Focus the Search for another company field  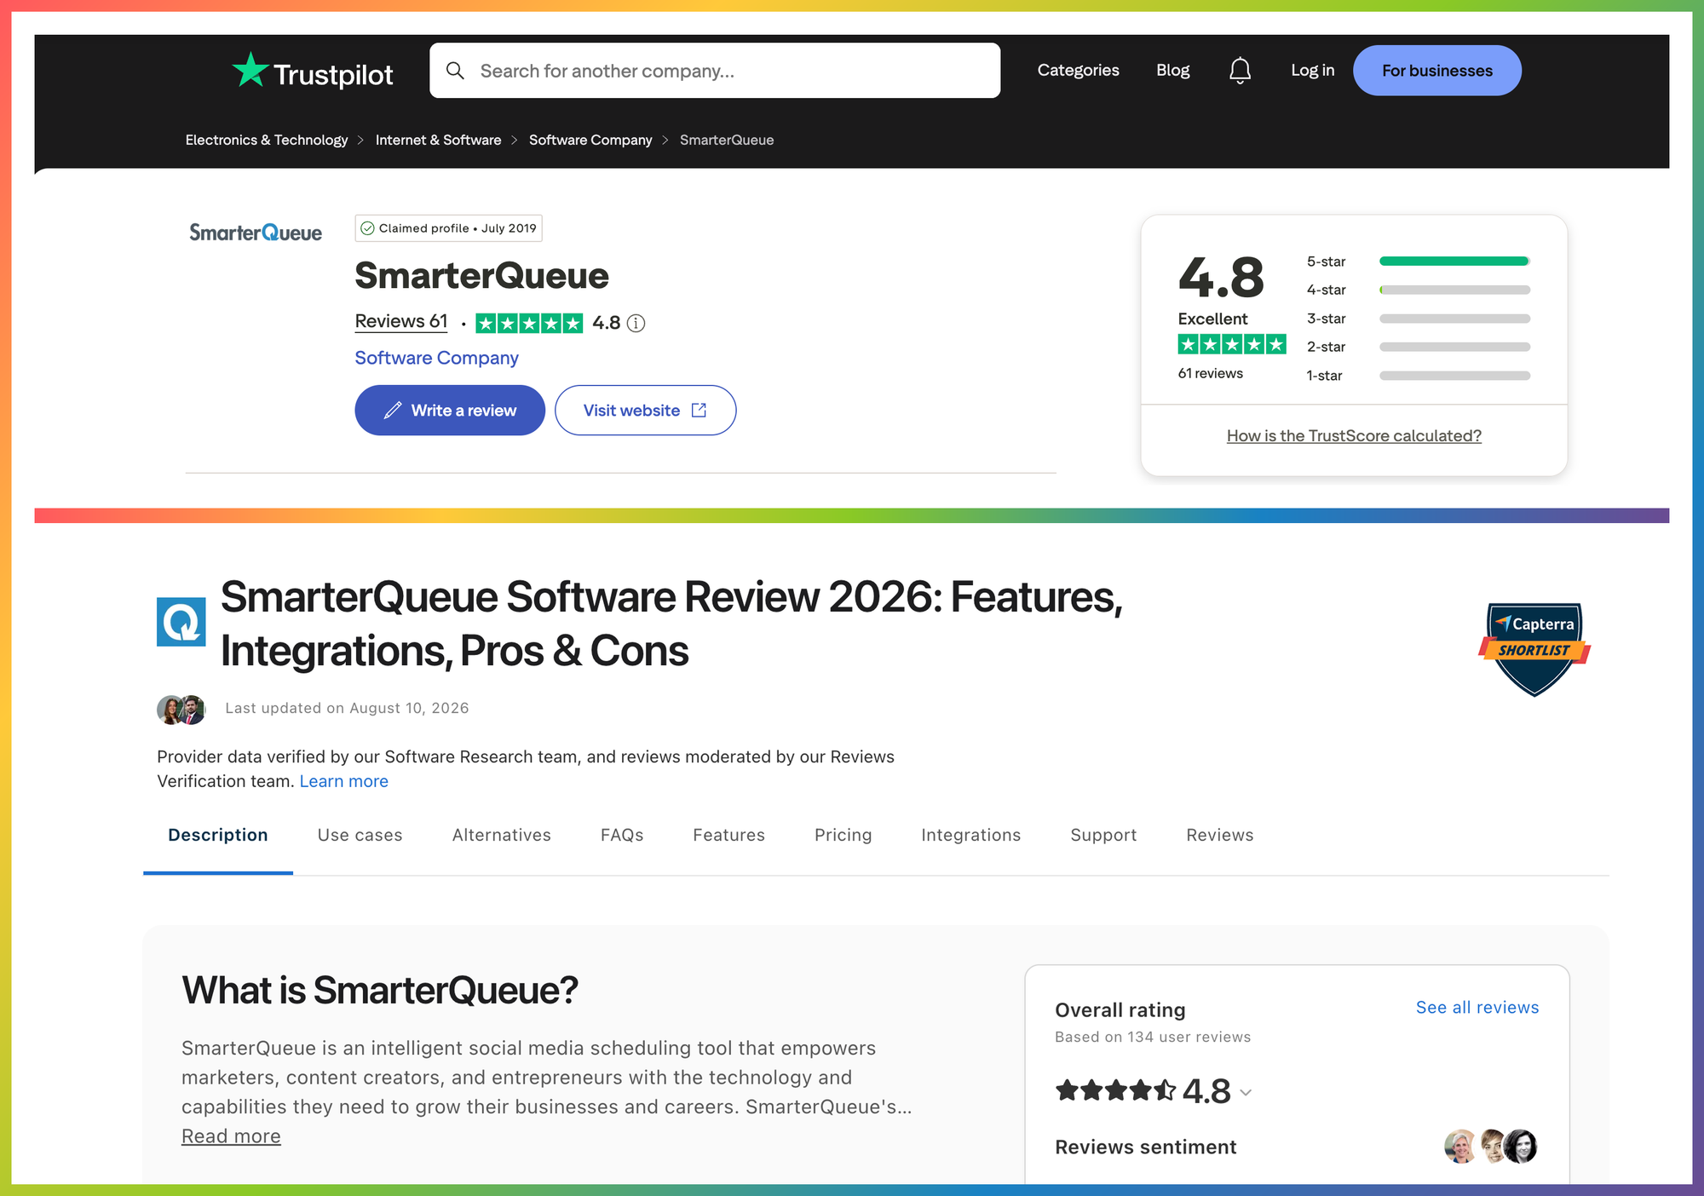(715, 71)
